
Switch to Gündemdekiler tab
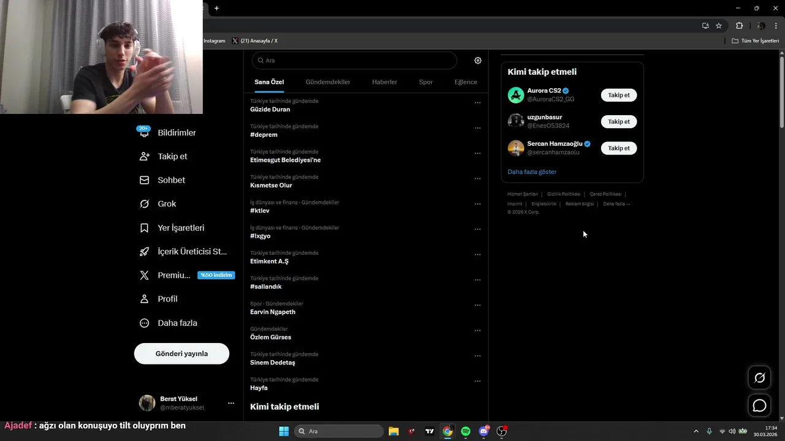pyautogui.click(x=328, y=82)
